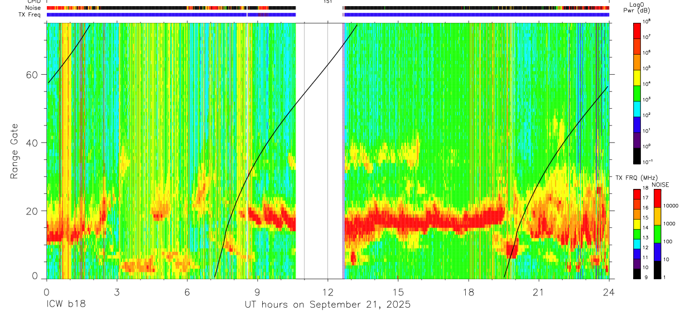Click x-axis tick label '15'

(x=398, y=292)
